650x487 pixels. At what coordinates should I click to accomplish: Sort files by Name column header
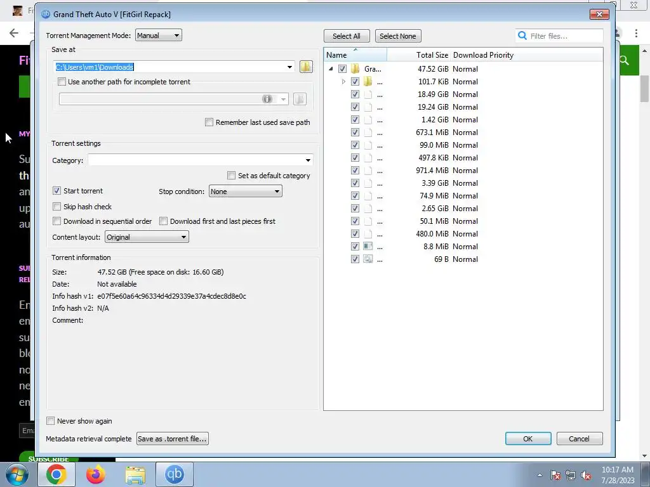tap(355, 55)
